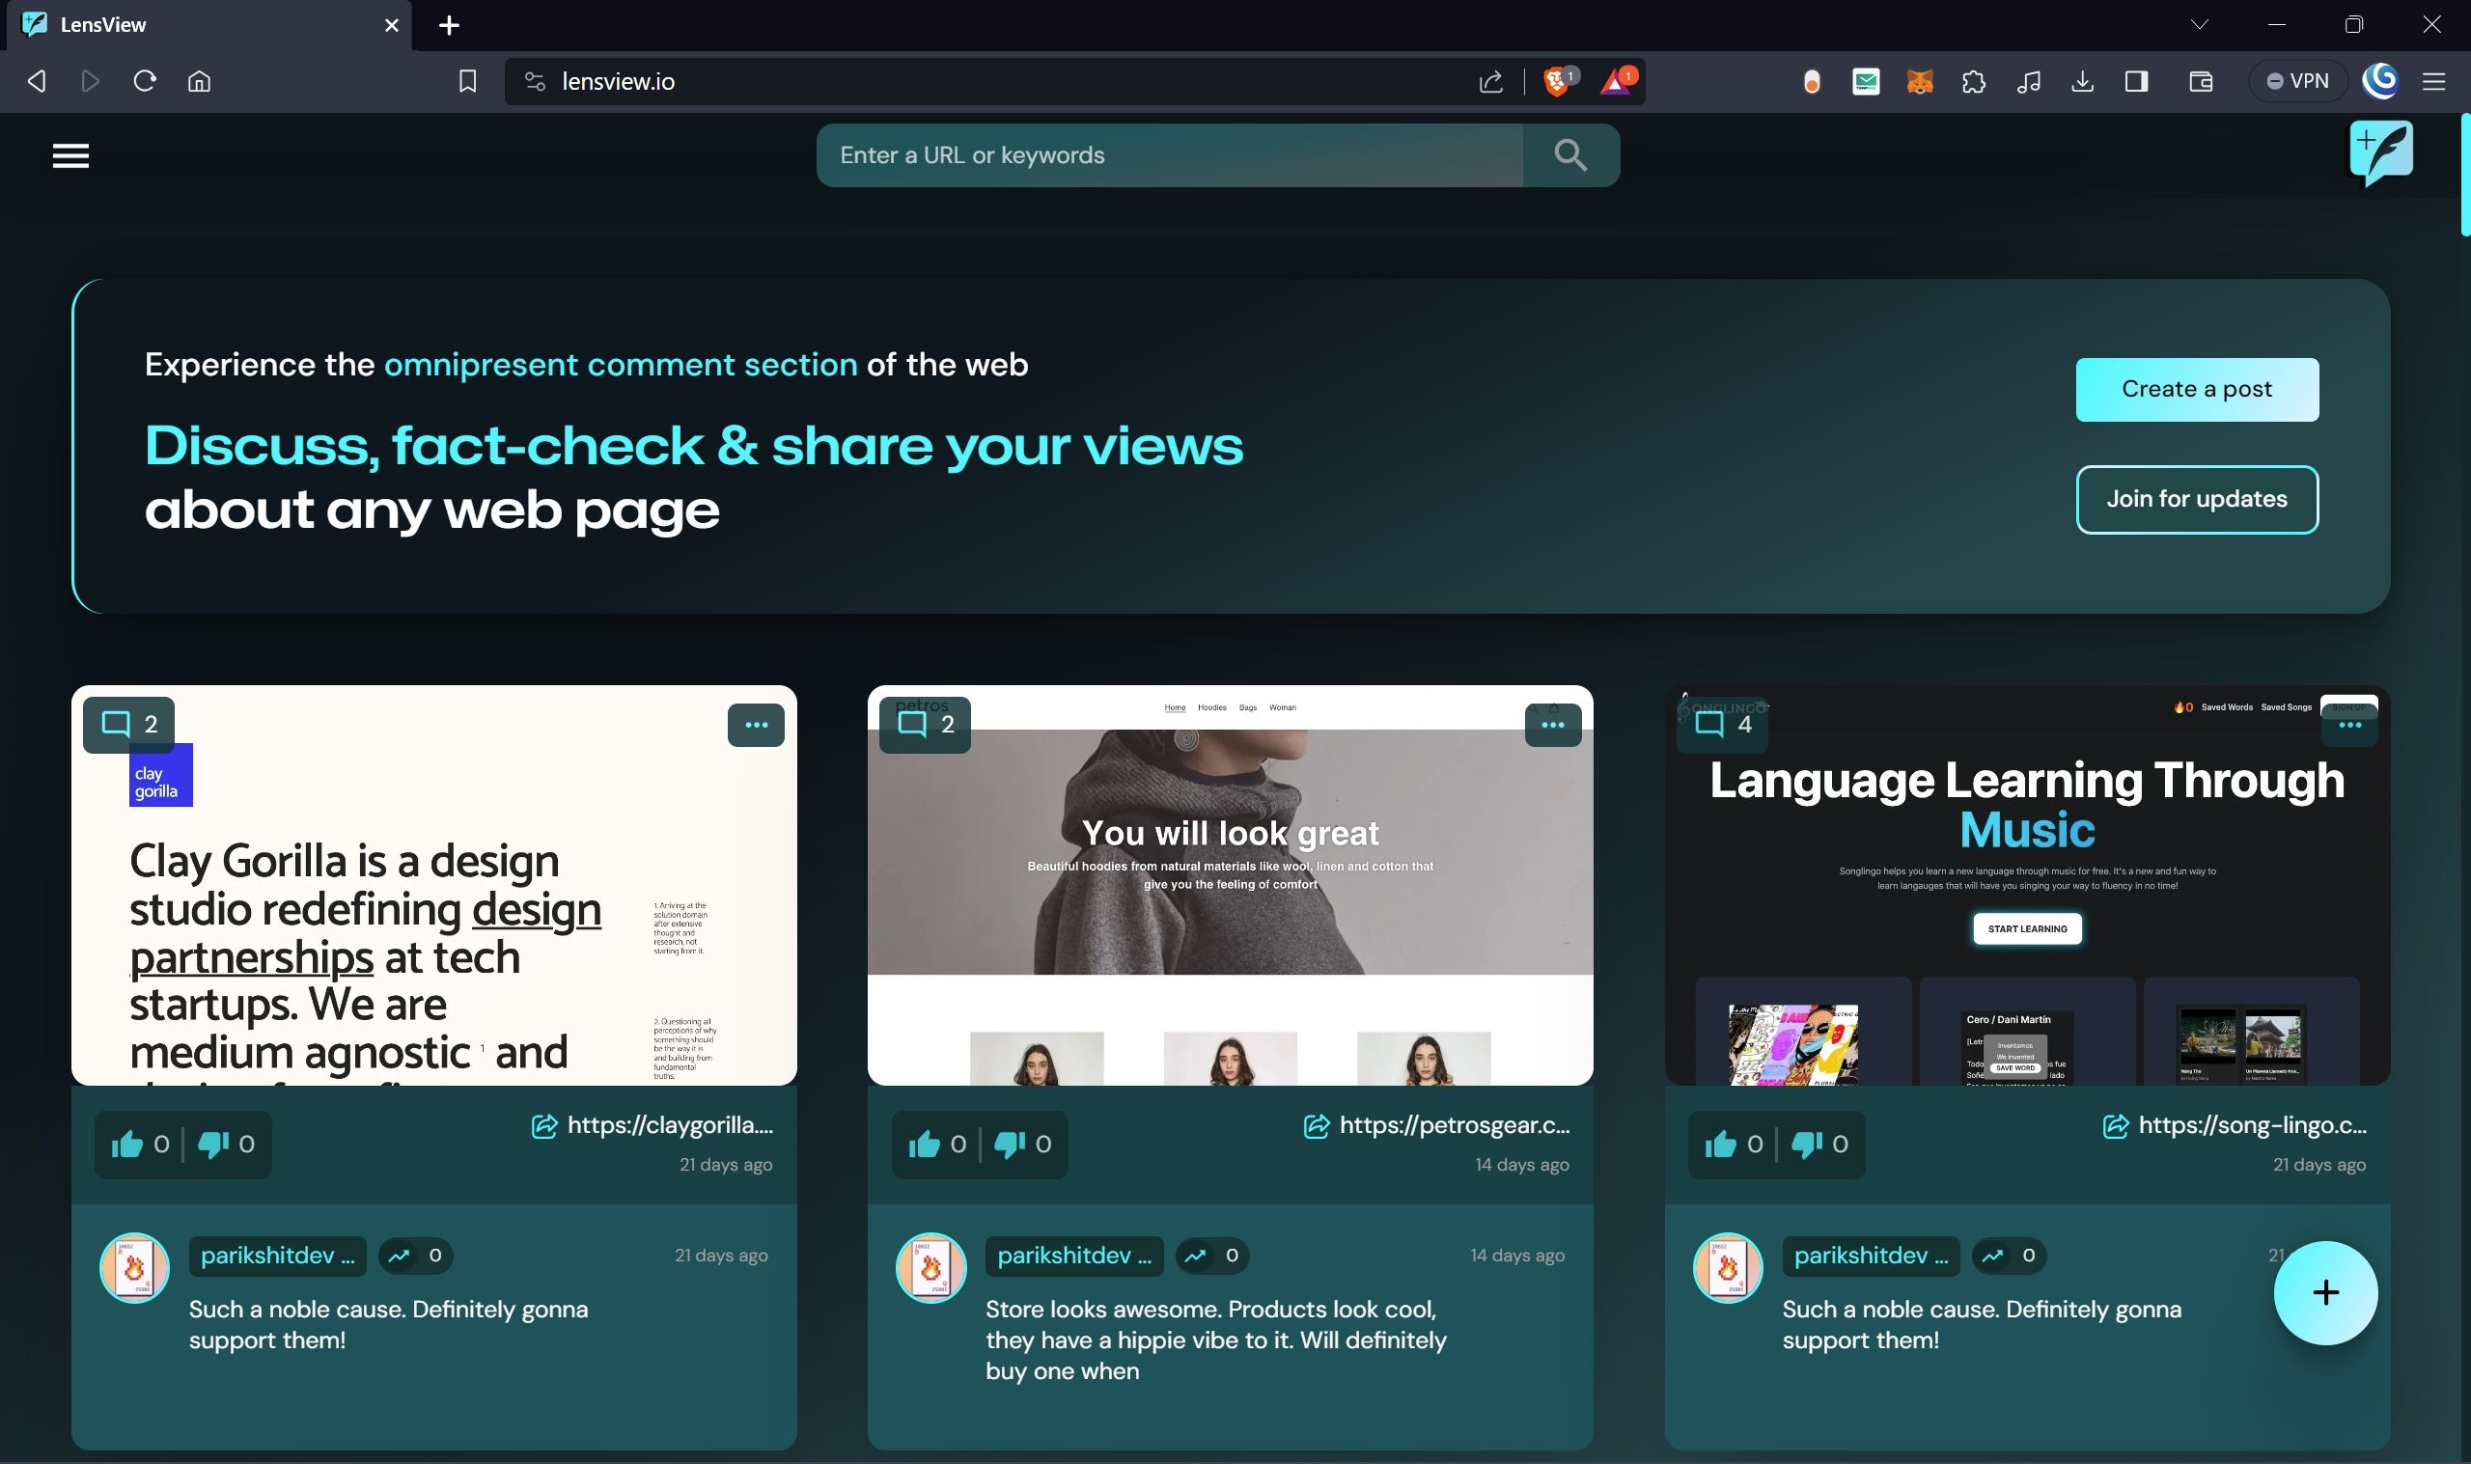The height and width of the screenshot is (1464, 2471).
Task: Reload the page with refresh icon
Action: pyautogui.click(x=145, y=81)
